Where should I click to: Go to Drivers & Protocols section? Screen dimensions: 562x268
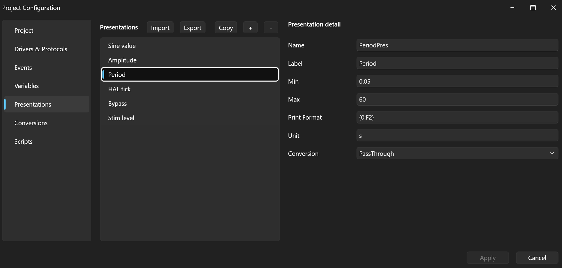(47, 49)
